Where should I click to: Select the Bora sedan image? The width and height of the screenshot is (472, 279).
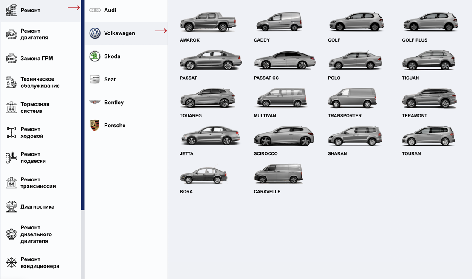203,174
